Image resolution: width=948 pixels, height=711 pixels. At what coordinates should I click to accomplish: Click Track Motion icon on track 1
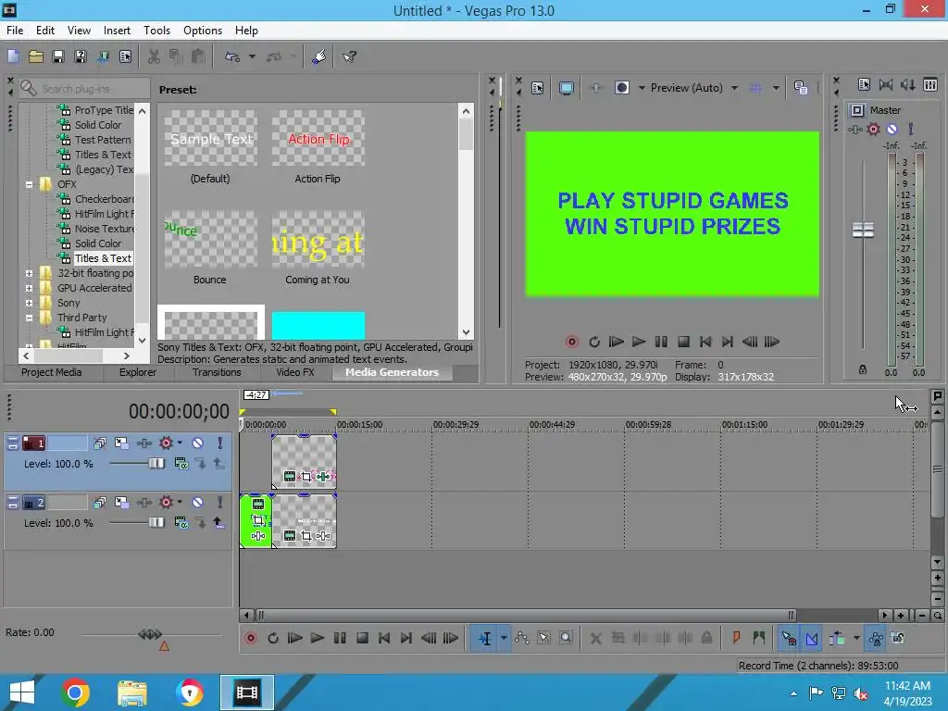tap(121, 443)
